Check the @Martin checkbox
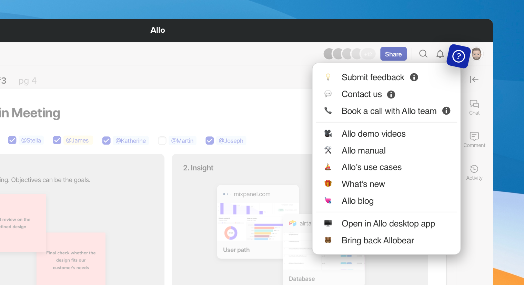The width and height of the screenshot is (524, 285). coord(162,140)
